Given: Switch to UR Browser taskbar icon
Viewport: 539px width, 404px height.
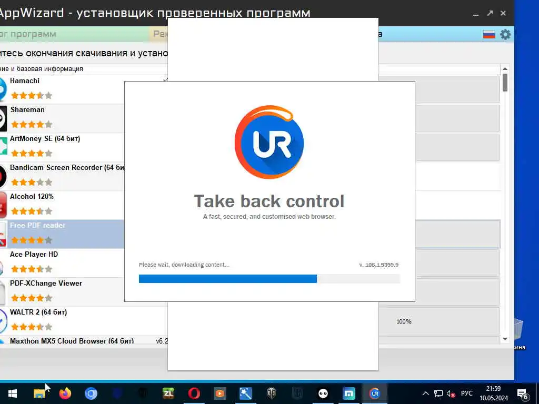Looking at the screenshot, I should point(374,393).
